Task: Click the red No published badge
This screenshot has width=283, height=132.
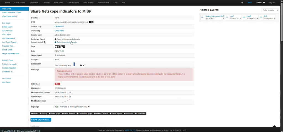Action: point(57,84)
